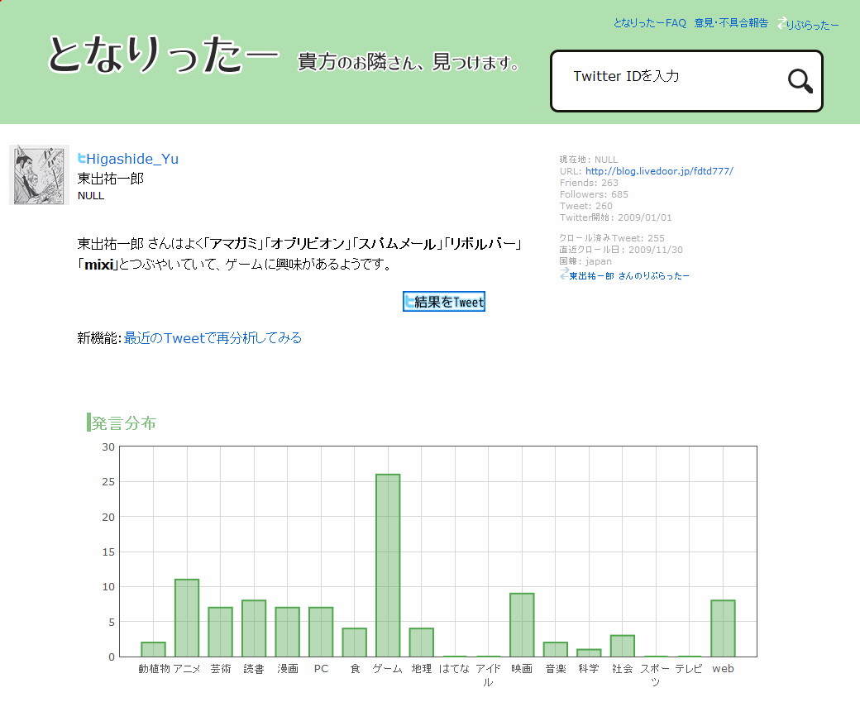Image resolution: width=860 pixels, height=702 pixels.
Task: Click the となりったー site logo
Action: [x=164, y=55]
